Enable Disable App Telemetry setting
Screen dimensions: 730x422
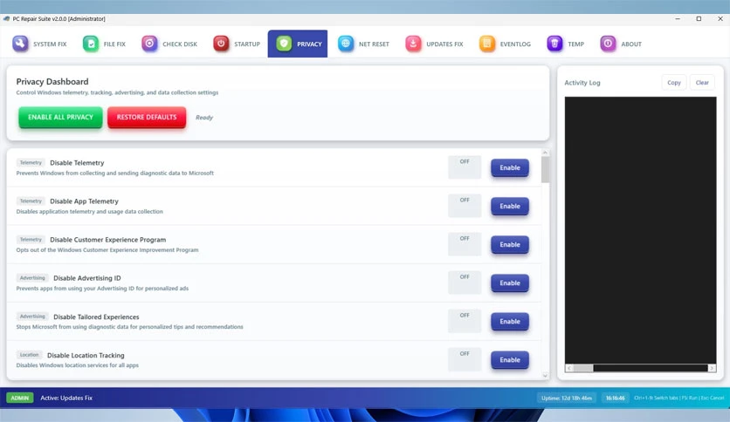(510, 207)
